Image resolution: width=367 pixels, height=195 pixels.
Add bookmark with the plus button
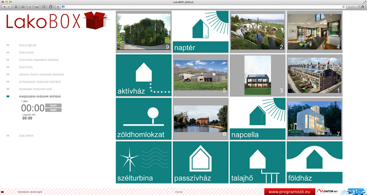[58, 7]
